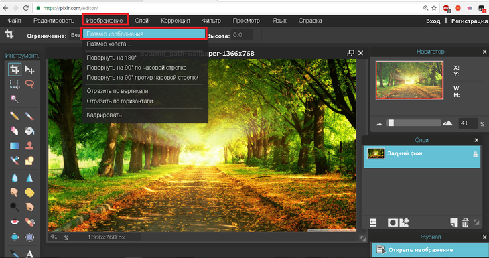Choose the Lasso tool

click(x=29, y=84)
